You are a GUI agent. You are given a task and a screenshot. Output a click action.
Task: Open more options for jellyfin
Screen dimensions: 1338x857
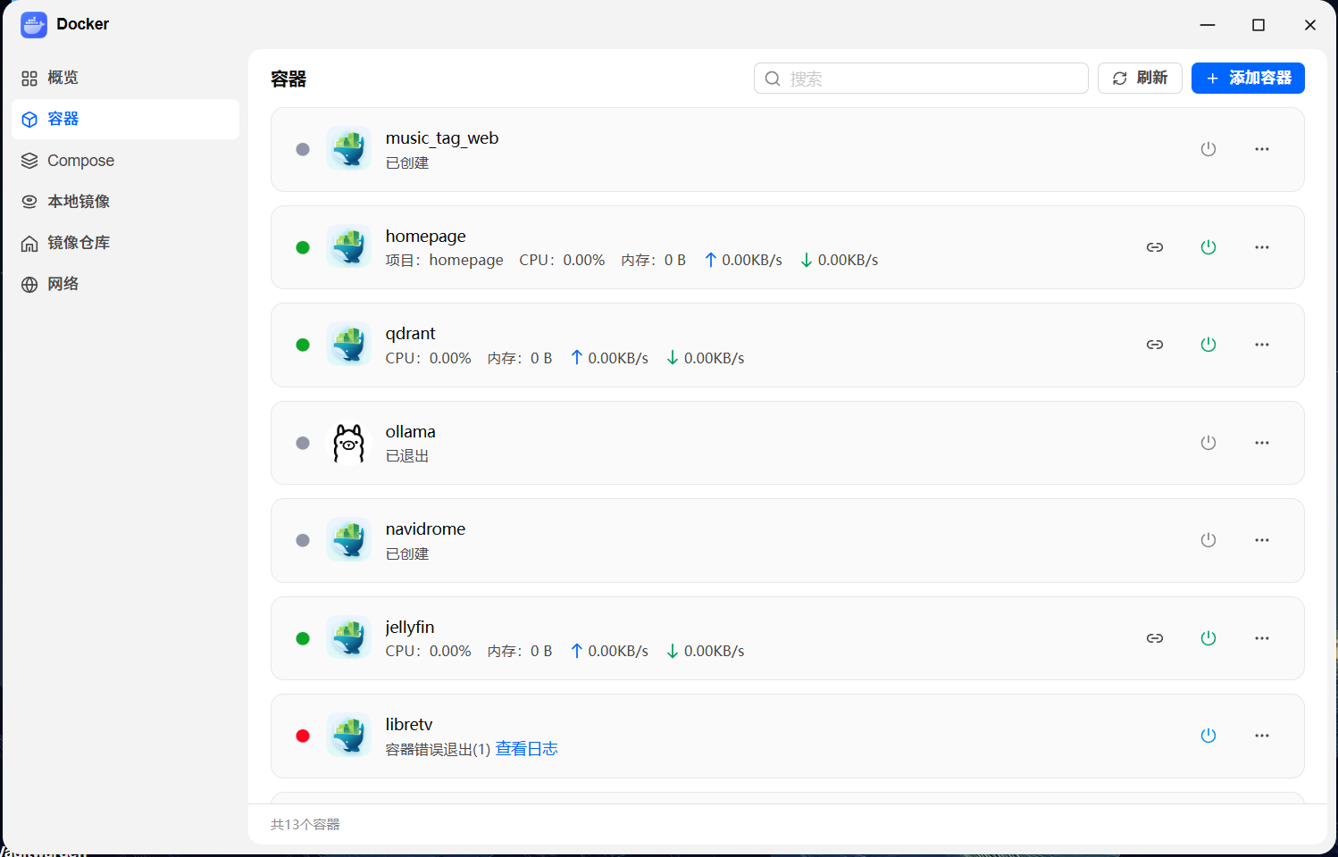tap(1262, 638)
